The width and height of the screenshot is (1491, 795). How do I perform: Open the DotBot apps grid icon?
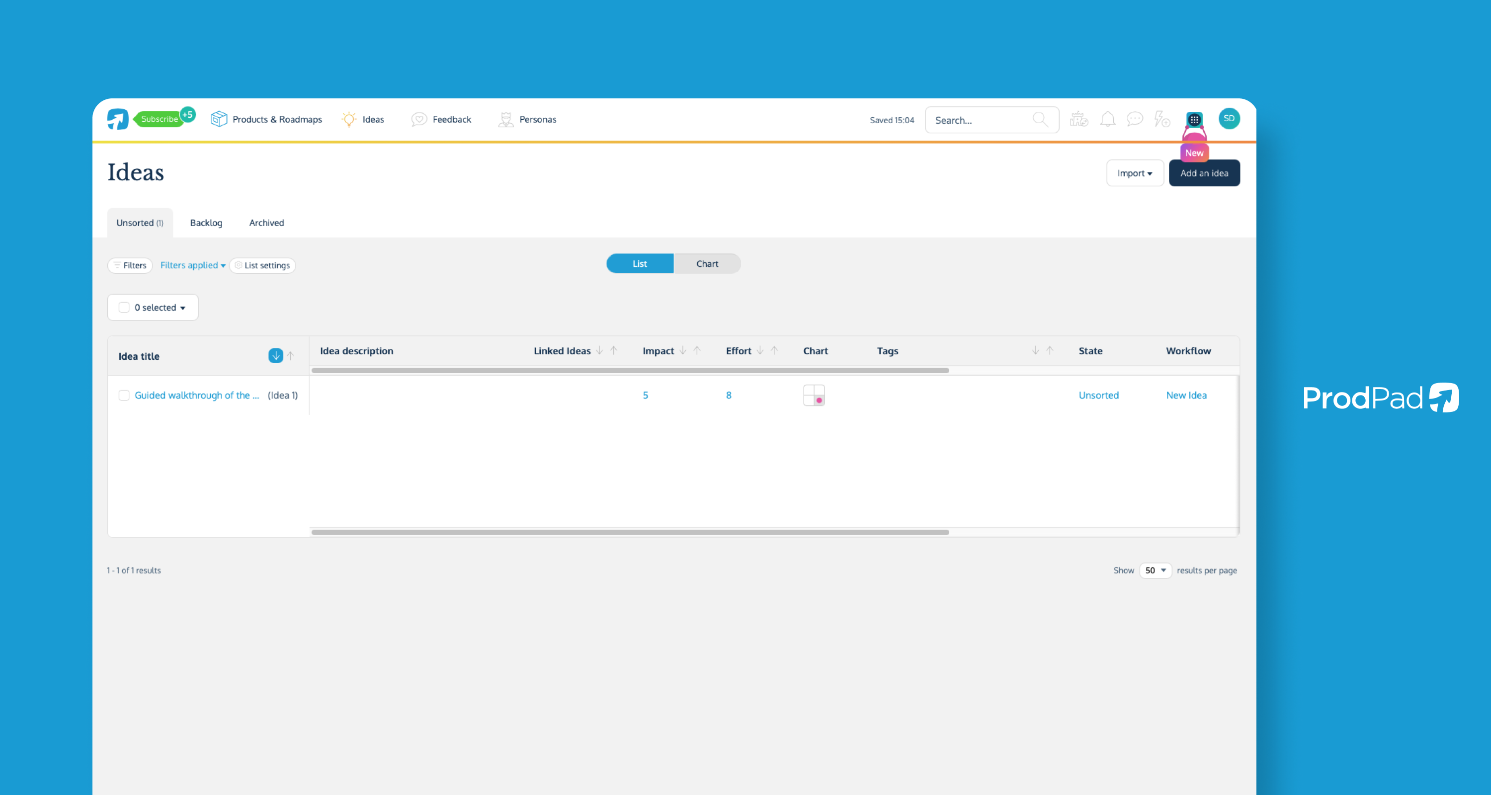click(1193, 119)
